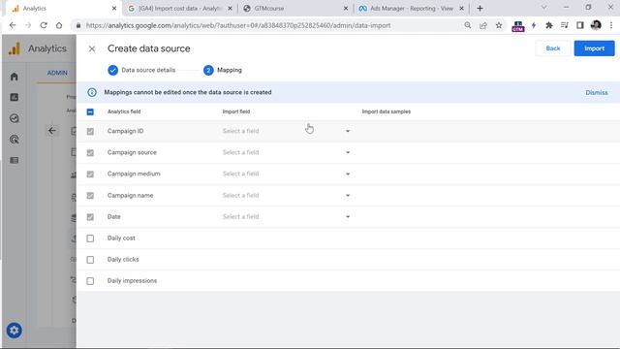Toggle the Campaign medium checkbox

coord(90,174)
